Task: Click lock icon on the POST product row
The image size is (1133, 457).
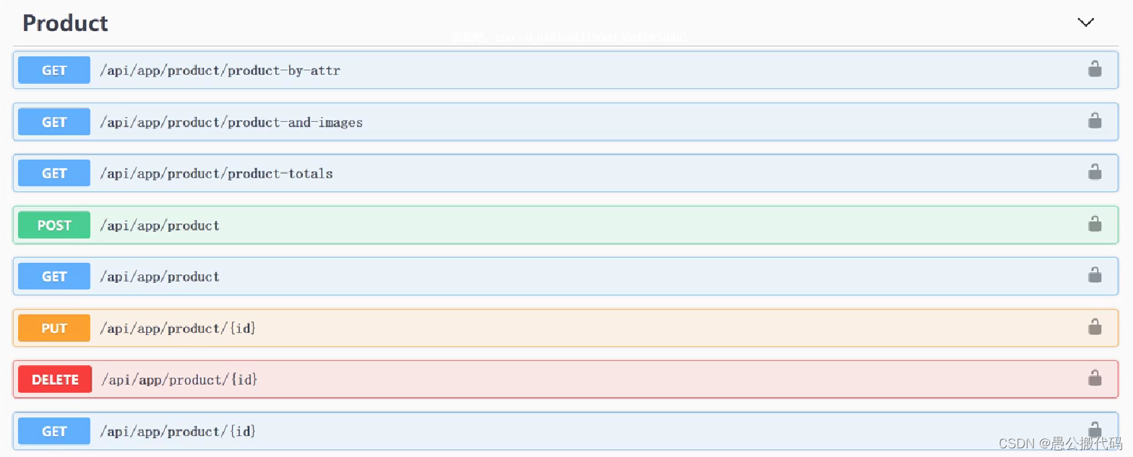Action: pos(1095,224)
